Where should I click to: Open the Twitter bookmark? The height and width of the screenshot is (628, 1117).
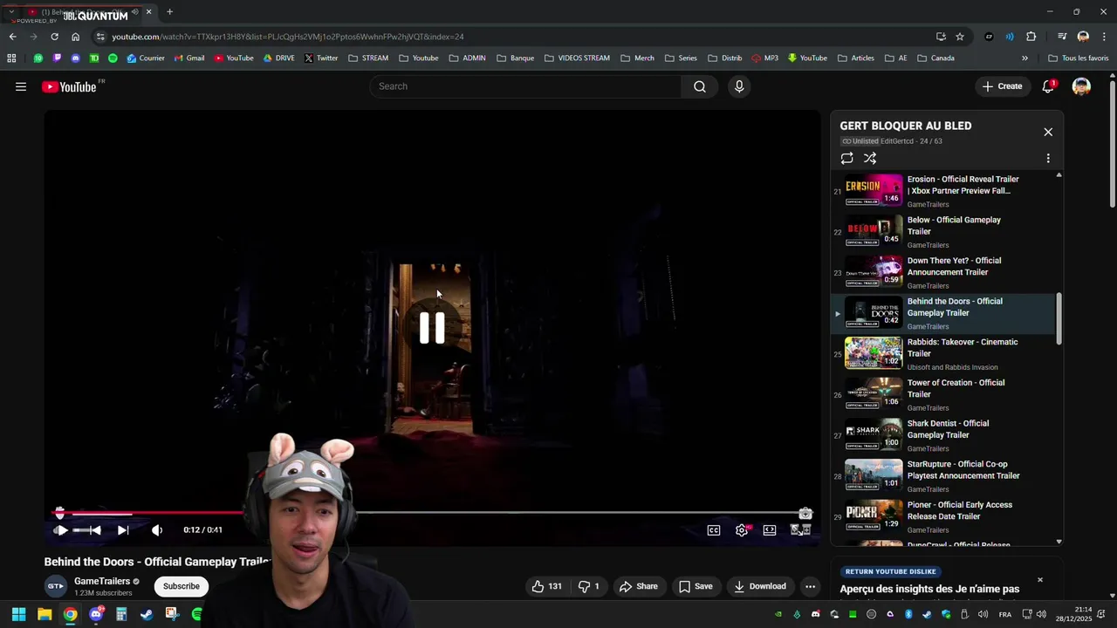(x=321, y=58)
